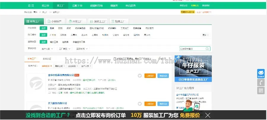The height and width of the screenshot is (120, 267).
Task: Click orange 立即询价 button for 金华市恒鑫玩具
Action: pos(150,76)
